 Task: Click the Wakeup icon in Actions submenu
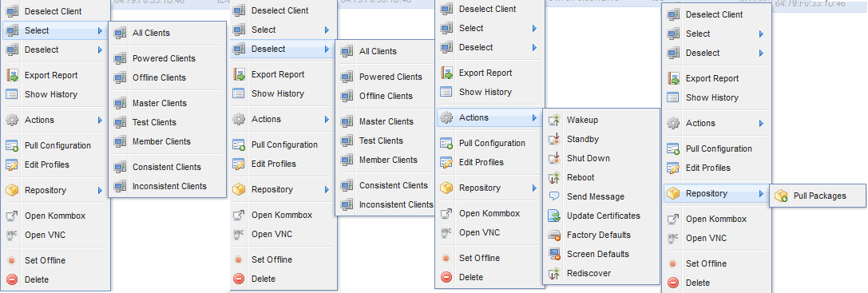tap(555, 121)
